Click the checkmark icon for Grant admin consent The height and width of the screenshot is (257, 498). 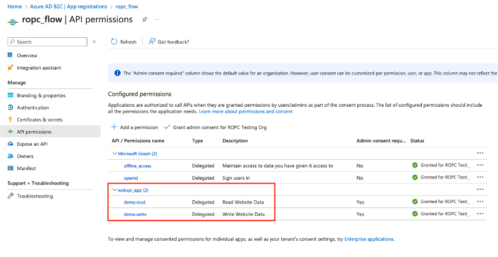pyautogui.click(x=167, y=127)
